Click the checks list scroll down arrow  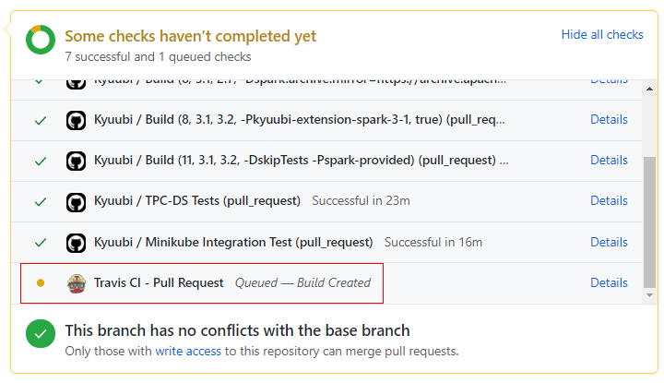click(x=649, y=295)
